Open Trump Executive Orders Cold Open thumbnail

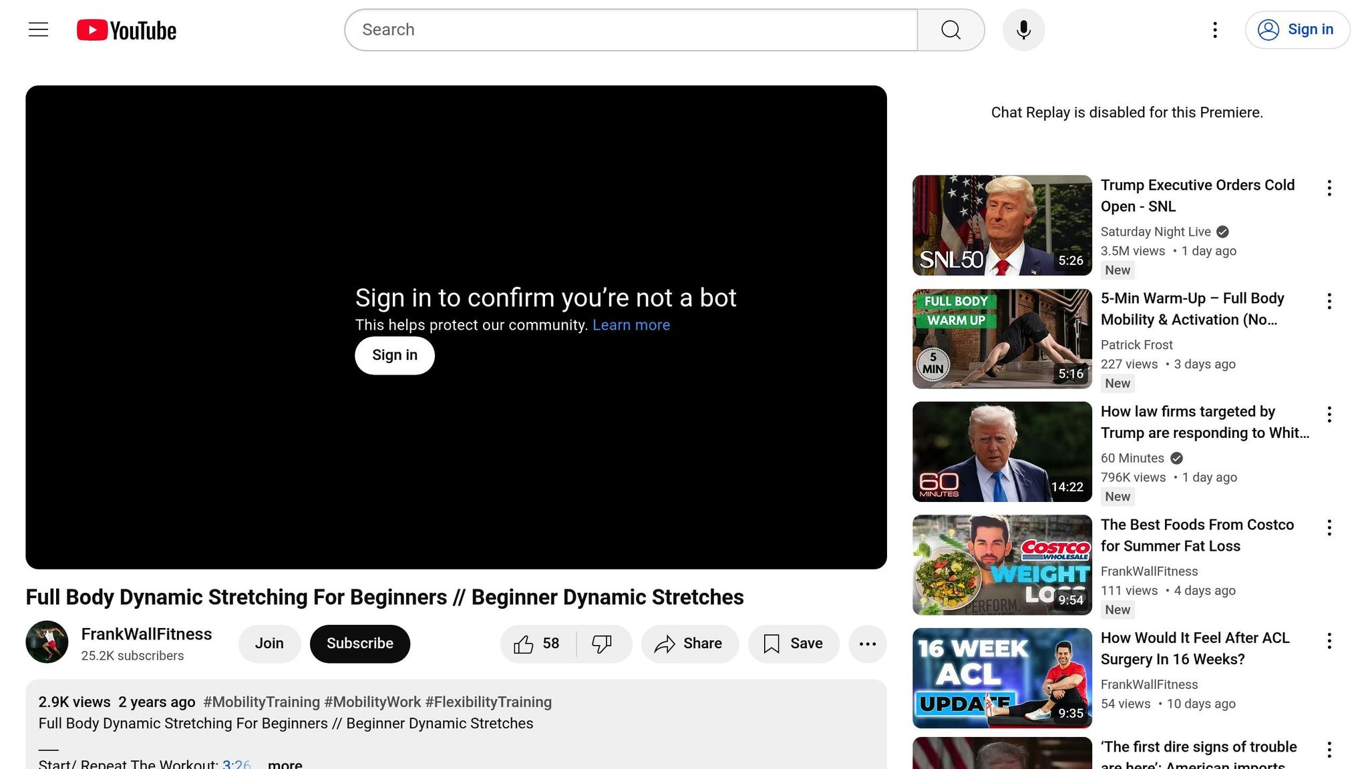(1002, 226)
